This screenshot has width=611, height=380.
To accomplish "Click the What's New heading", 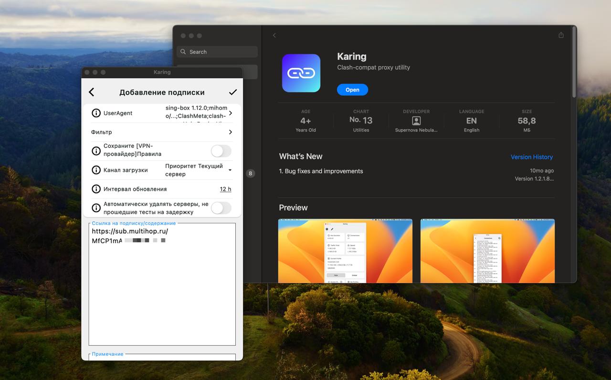I will (301, 156).
